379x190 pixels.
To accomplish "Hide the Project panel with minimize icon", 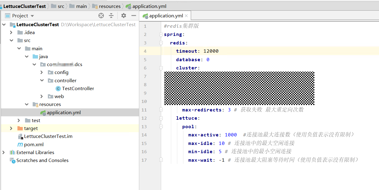I will [133, 16].
